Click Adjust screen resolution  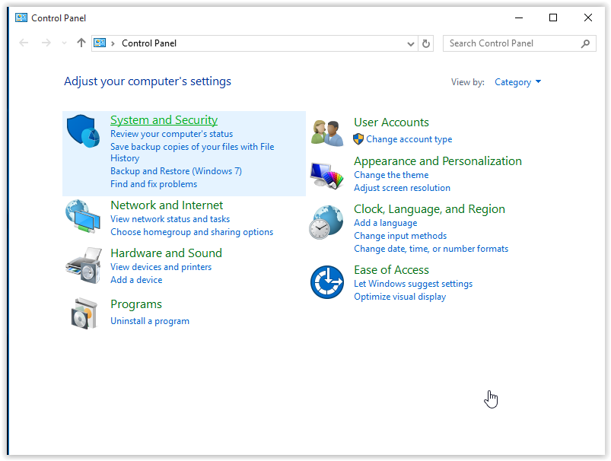tap(403, 188)
